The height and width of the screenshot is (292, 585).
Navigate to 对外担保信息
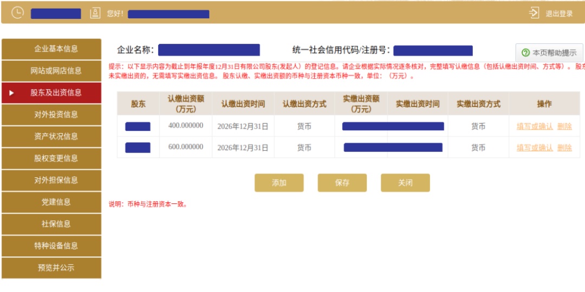pos(51,180)
